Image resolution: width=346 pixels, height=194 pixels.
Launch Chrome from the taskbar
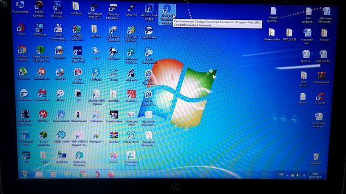[83, 175]
